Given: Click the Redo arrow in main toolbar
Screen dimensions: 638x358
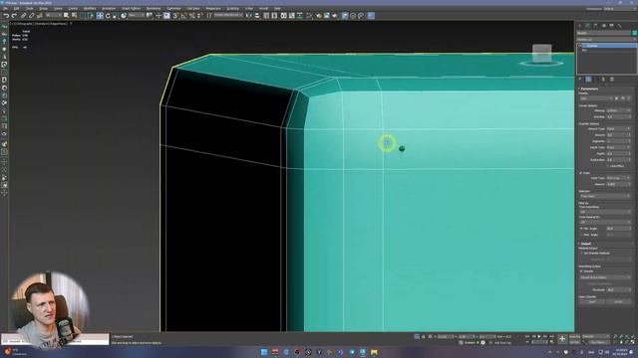Looking at the screenshot, I should point(14,16).
